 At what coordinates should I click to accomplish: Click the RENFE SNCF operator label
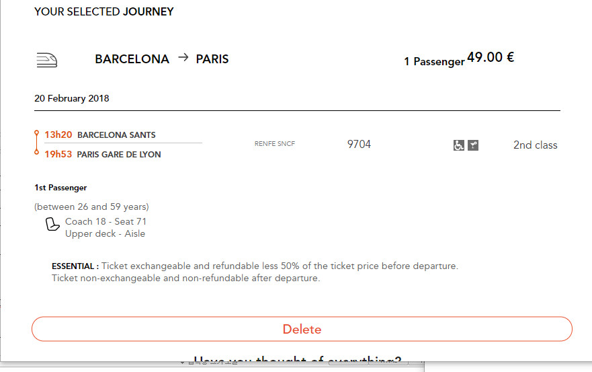(x=274, y=144)
